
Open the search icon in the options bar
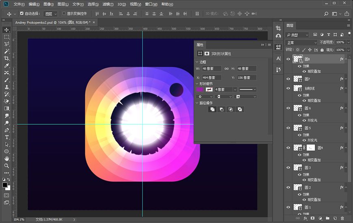(x=326, y=14)
